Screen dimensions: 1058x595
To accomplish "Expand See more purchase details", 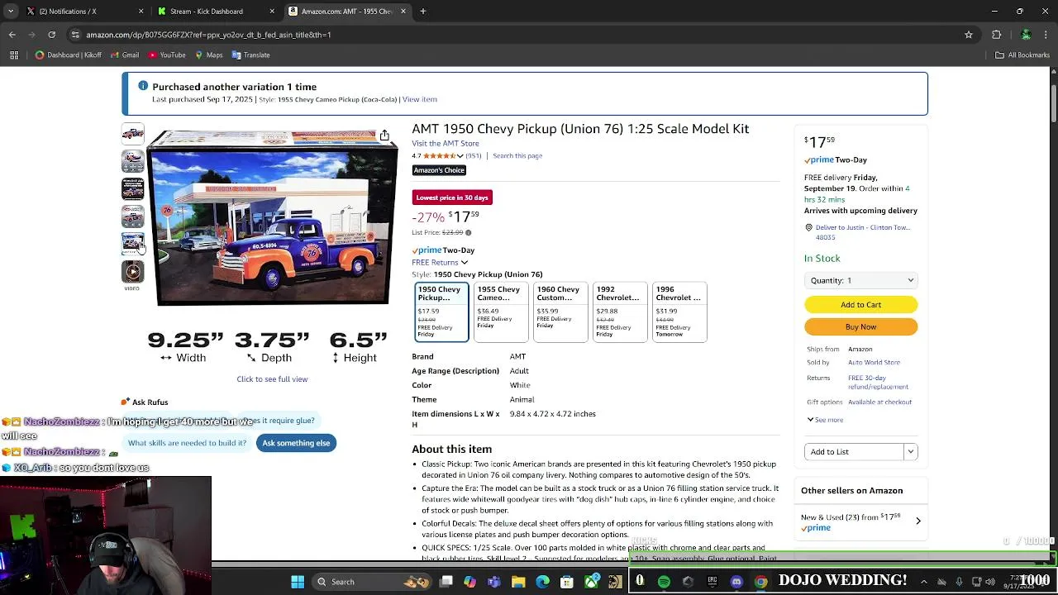I will (825, 420).
